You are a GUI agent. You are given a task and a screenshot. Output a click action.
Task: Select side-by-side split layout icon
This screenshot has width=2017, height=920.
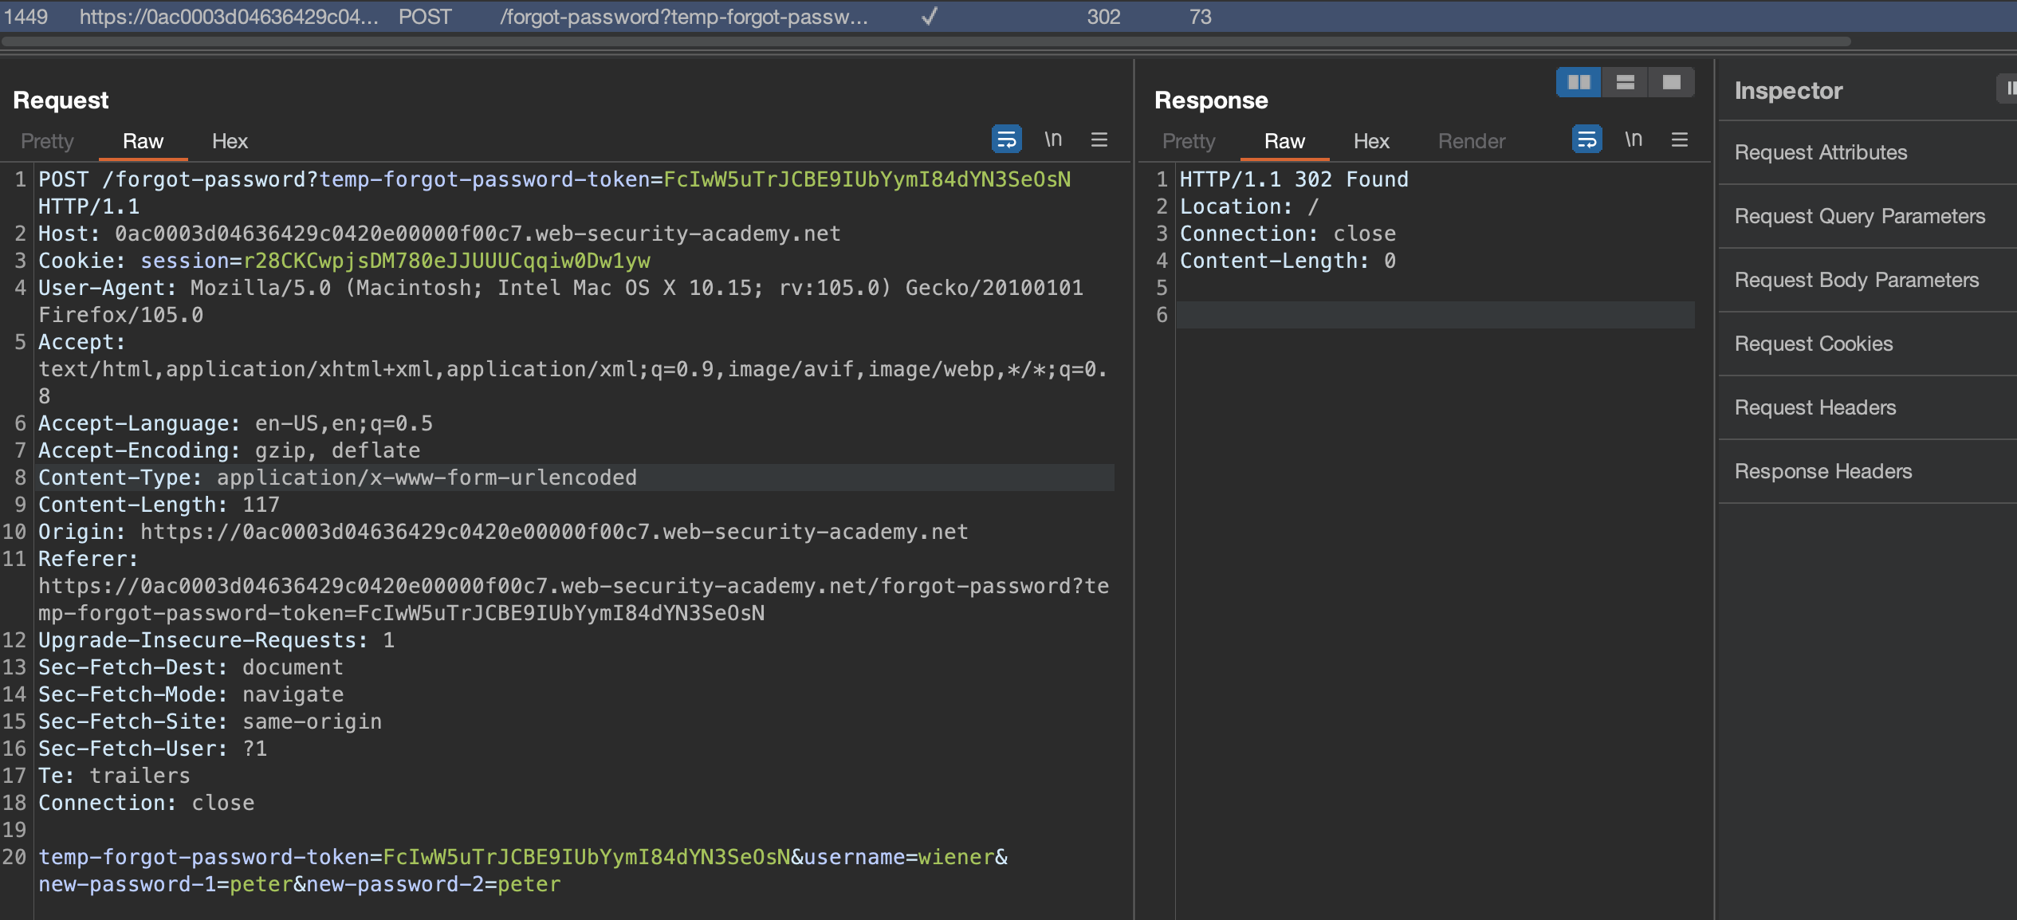(1579, 82)
